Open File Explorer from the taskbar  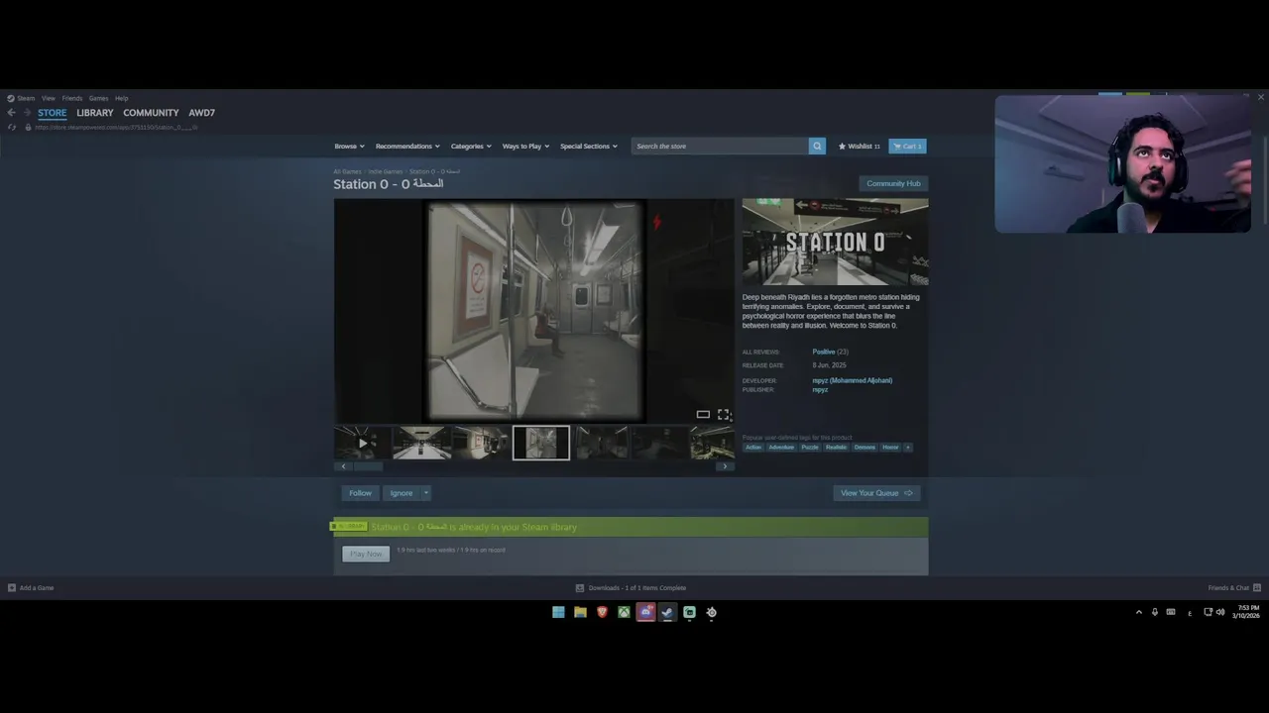pos(580,612)
